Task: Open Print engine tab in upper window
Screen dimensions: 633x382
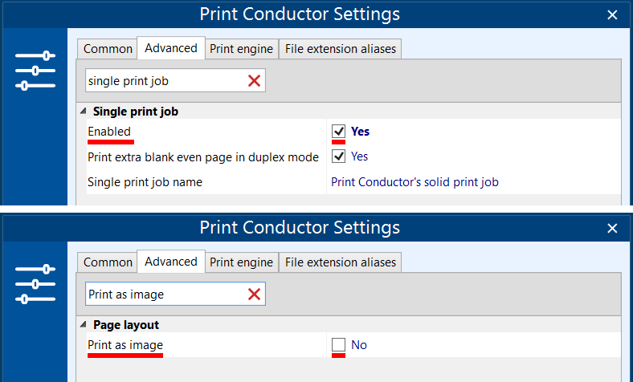Action: [242, 49]
